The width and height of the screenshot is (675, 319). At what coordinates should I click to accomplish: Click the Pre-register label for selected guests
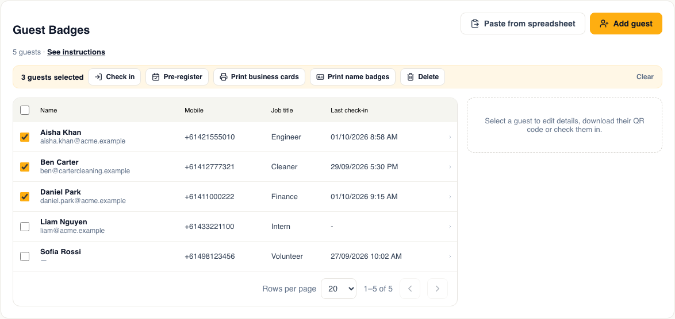[183, 77]
